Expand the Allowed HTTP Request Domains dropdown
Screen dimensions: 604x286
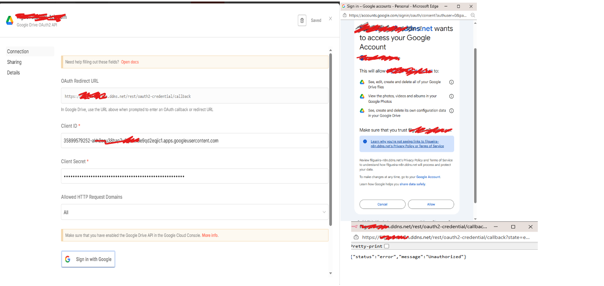pyautogui.click(x=195, y=212)
